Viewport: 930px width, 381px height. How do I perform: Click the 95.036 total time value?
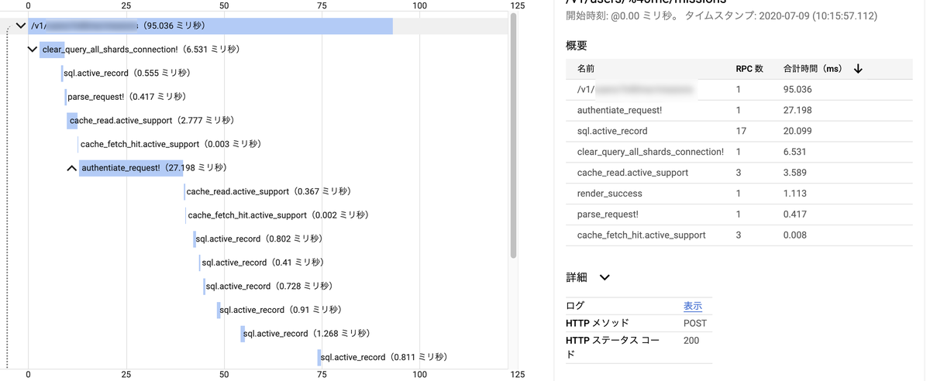coord(797,90)
